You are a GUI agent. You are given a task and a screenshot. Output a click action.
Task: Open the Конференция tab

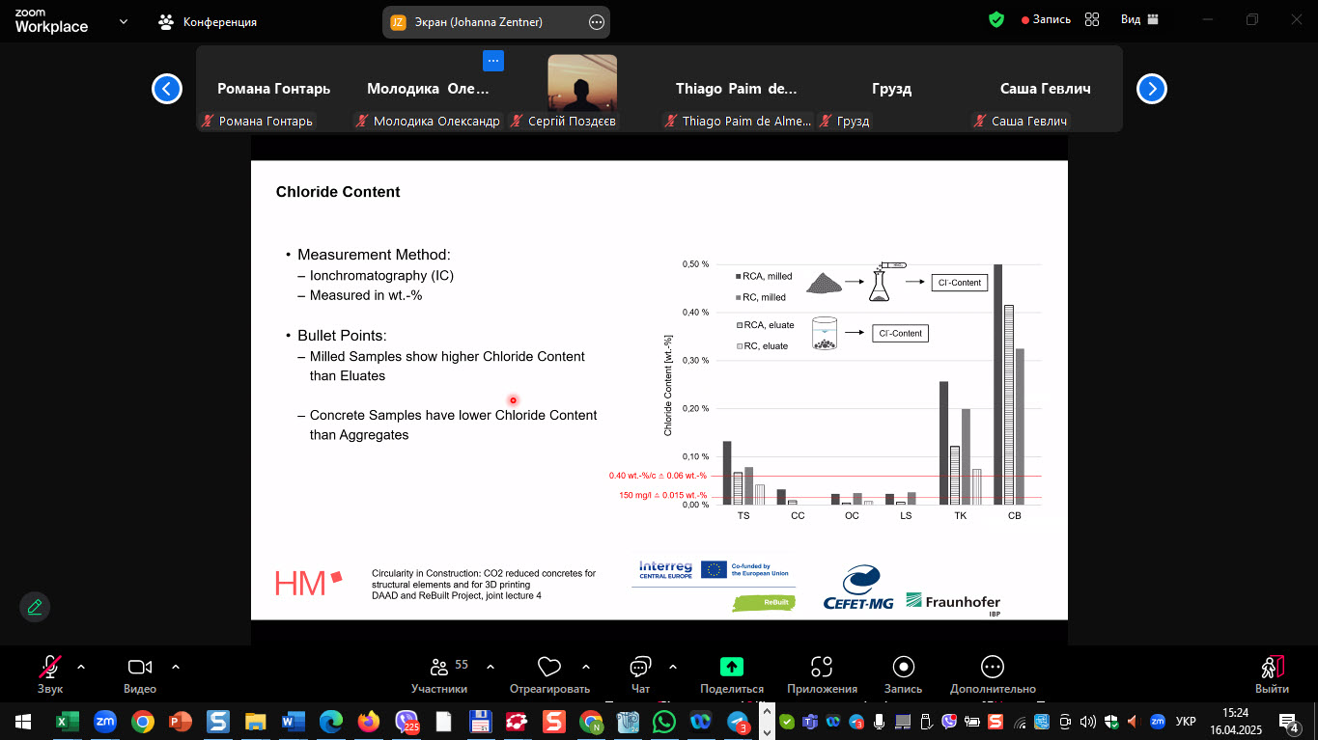click(x=209, y=21)
